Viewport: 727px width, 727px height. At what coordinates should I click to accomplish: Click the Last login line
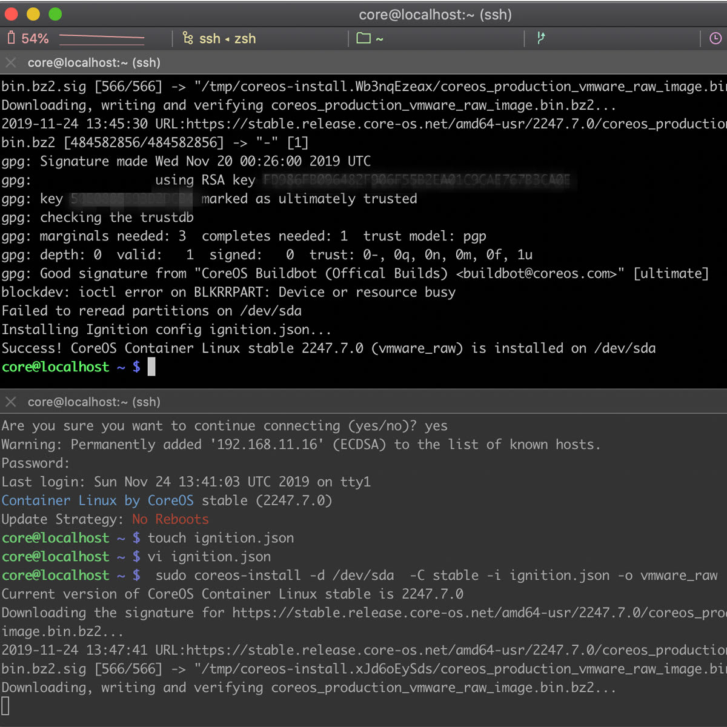point(186,482)
